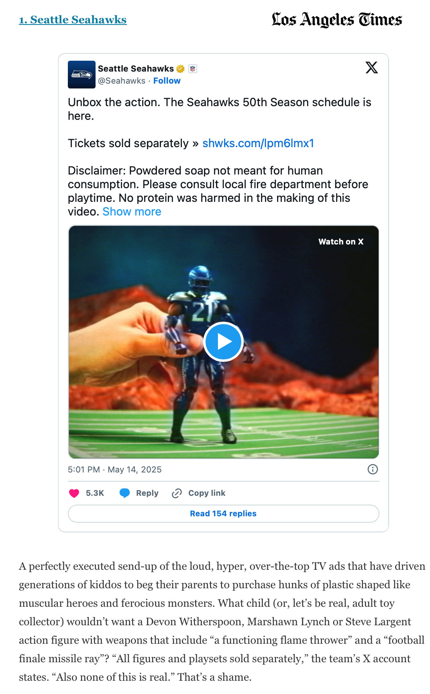This screenshot has width=430, height=694.
Task: Follow the Seahawks account
Action: click(x=167, y=81)
